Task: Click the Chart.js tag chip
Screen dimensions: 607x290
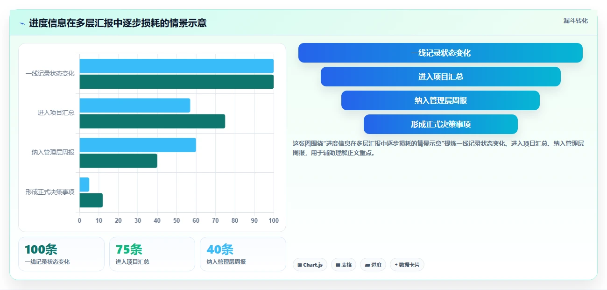Action: click(x=310, y=265)
